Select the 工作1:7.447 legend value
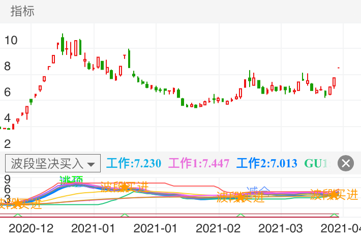The width and height of the screenshot is (361, 240). pyautogui.click(x=199, y=164)
